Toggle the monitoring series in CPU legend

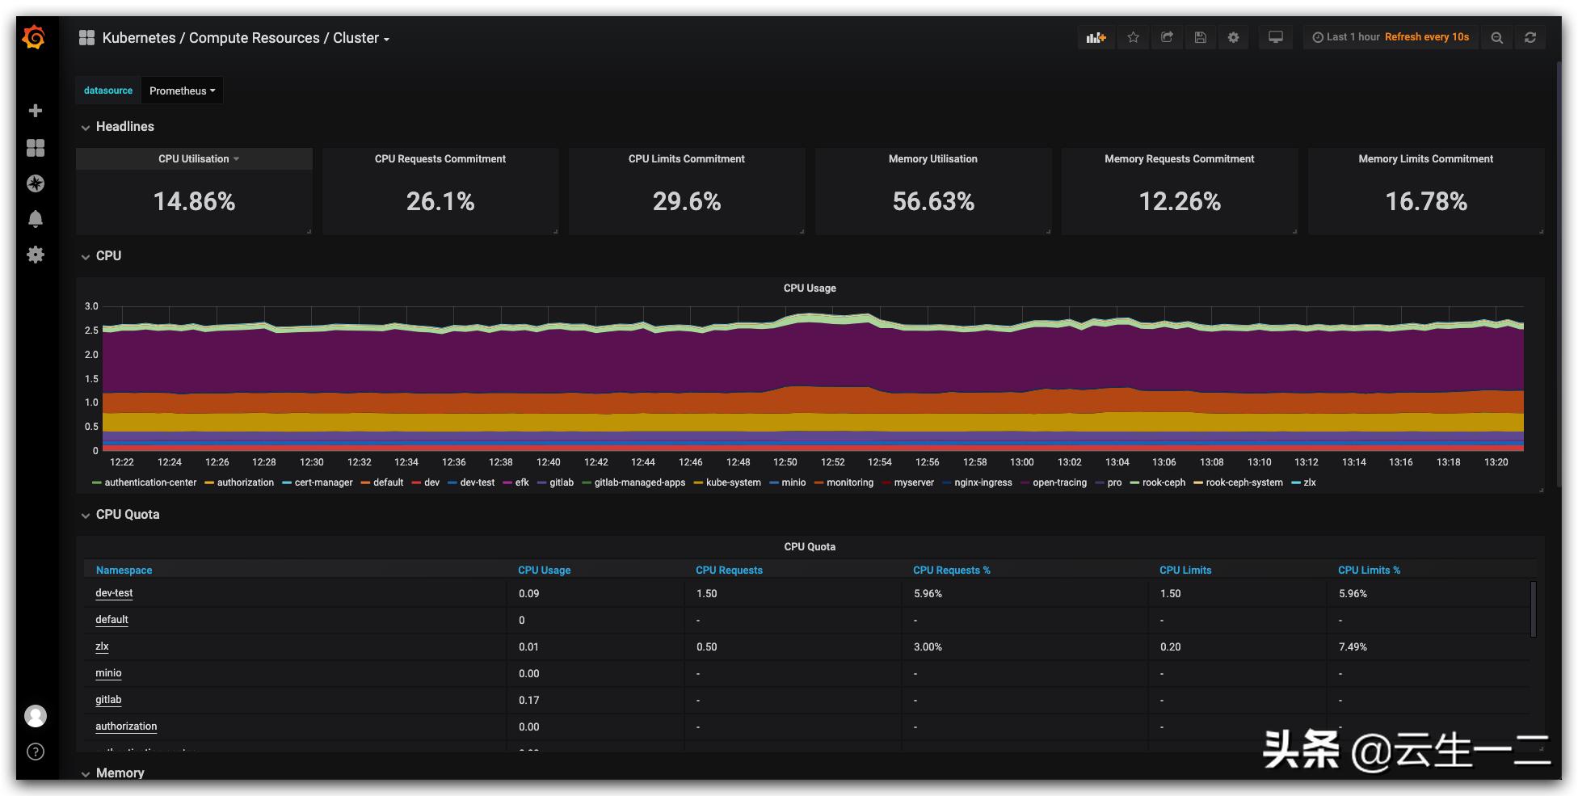(848, 482)
